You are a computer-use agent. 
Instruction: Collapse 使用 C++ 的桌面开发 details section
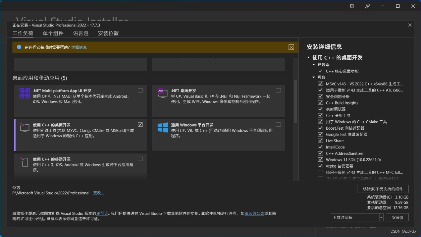[308, 57]
